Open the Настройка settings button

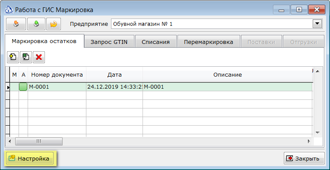click(x=30, y=159)
